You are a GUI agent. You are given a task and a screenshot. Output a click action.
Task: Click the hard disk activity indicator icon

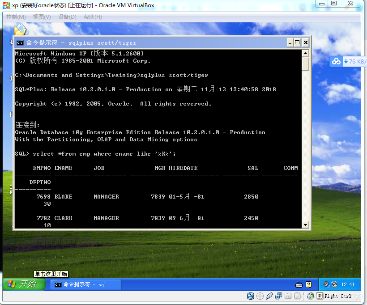pos(251,296)
